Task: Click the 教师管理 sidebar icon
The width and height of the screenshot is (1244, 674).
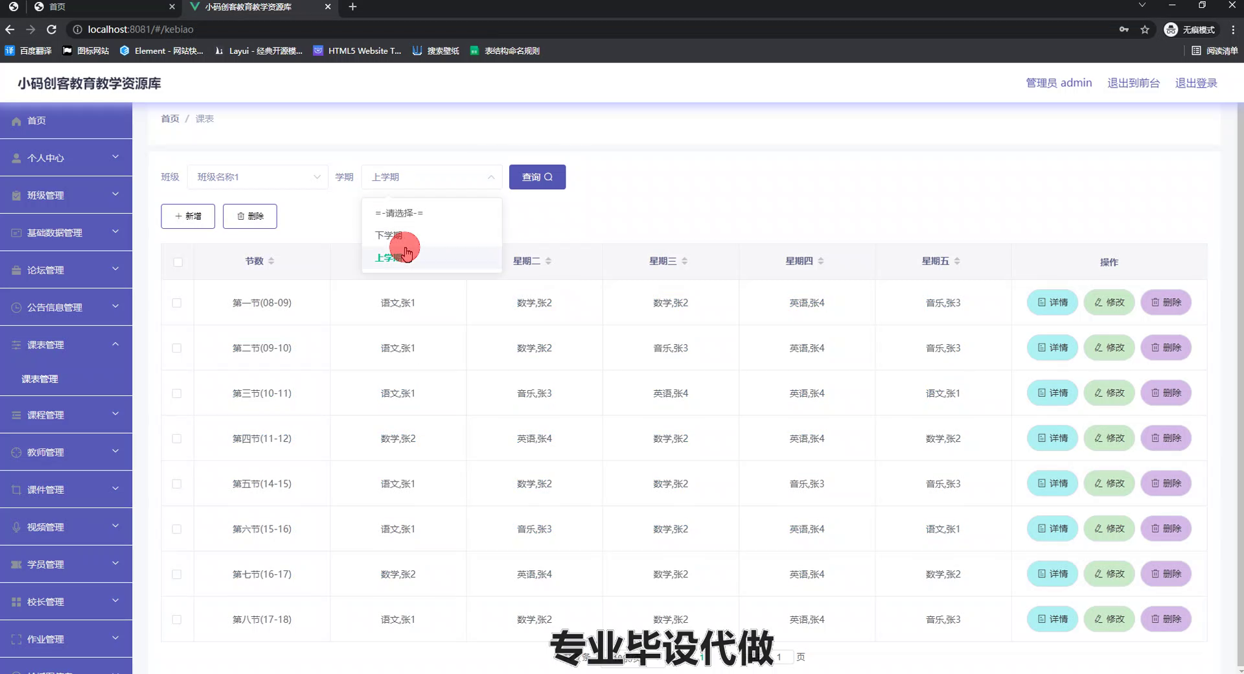Action: (x=16, y=452)
